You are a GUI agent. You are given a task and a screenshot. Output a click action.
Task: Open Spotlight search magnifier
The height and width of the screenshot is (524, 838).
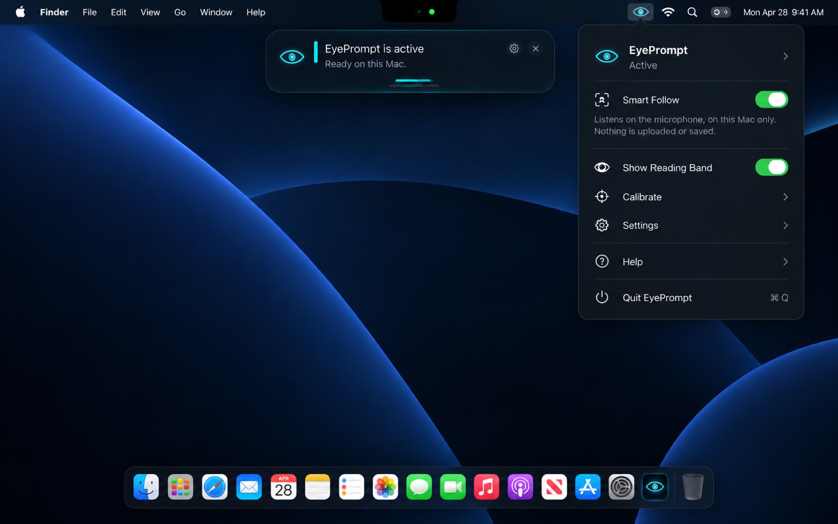[692, 12]
